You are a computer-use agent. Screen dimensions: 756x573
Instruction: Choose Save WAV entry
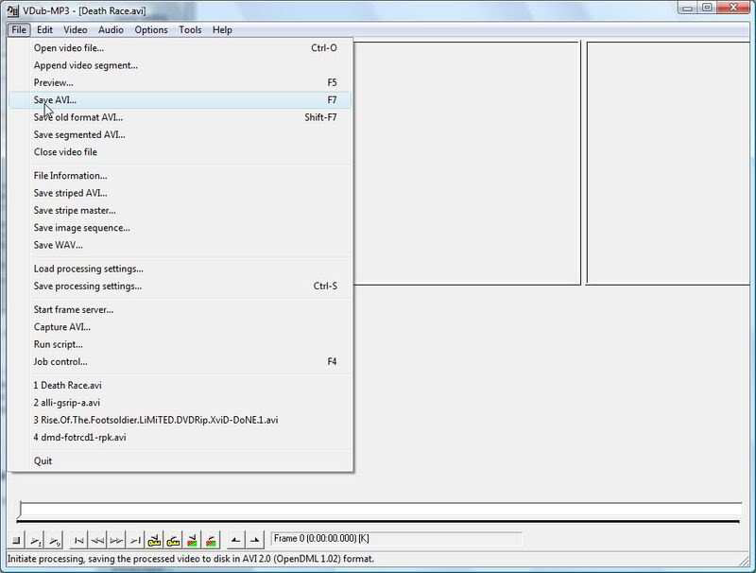[180, 245]
